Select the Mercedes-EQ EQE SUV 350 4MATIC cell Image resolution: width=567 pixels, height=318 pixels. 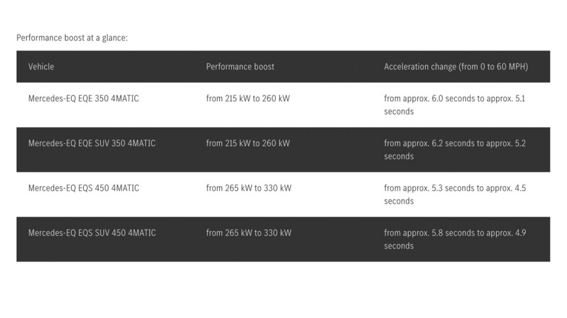pyautogui.click(x=92, y=143)
